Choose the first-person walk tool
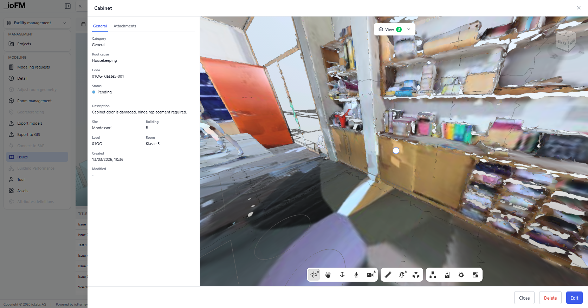 356,275
